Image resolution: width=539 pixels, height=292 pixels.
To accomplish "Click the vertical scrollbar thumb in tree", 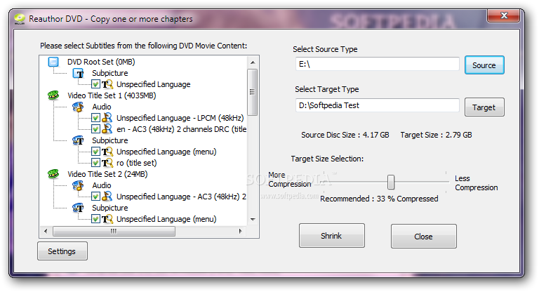I will pyautogui.click(x=253, y=92).
